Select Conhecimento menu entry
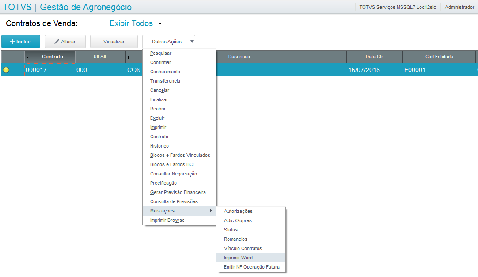Viewport: 478px width, 277px height. click(x=179, y=72)
